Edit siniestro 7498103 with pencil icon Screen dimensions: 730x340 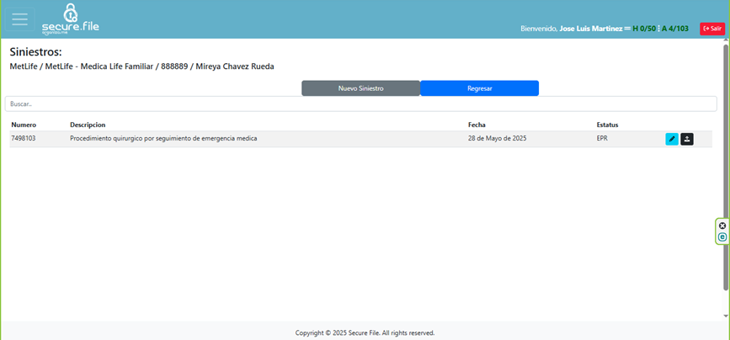(x=671, y=139)
